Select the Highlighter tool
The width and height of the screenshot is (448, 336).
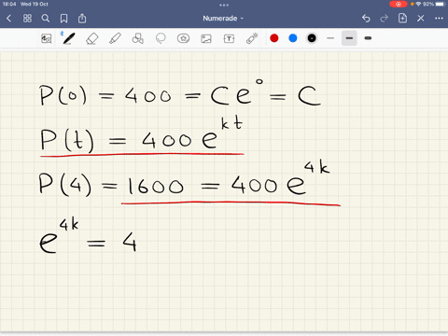[x=115, y=38]
